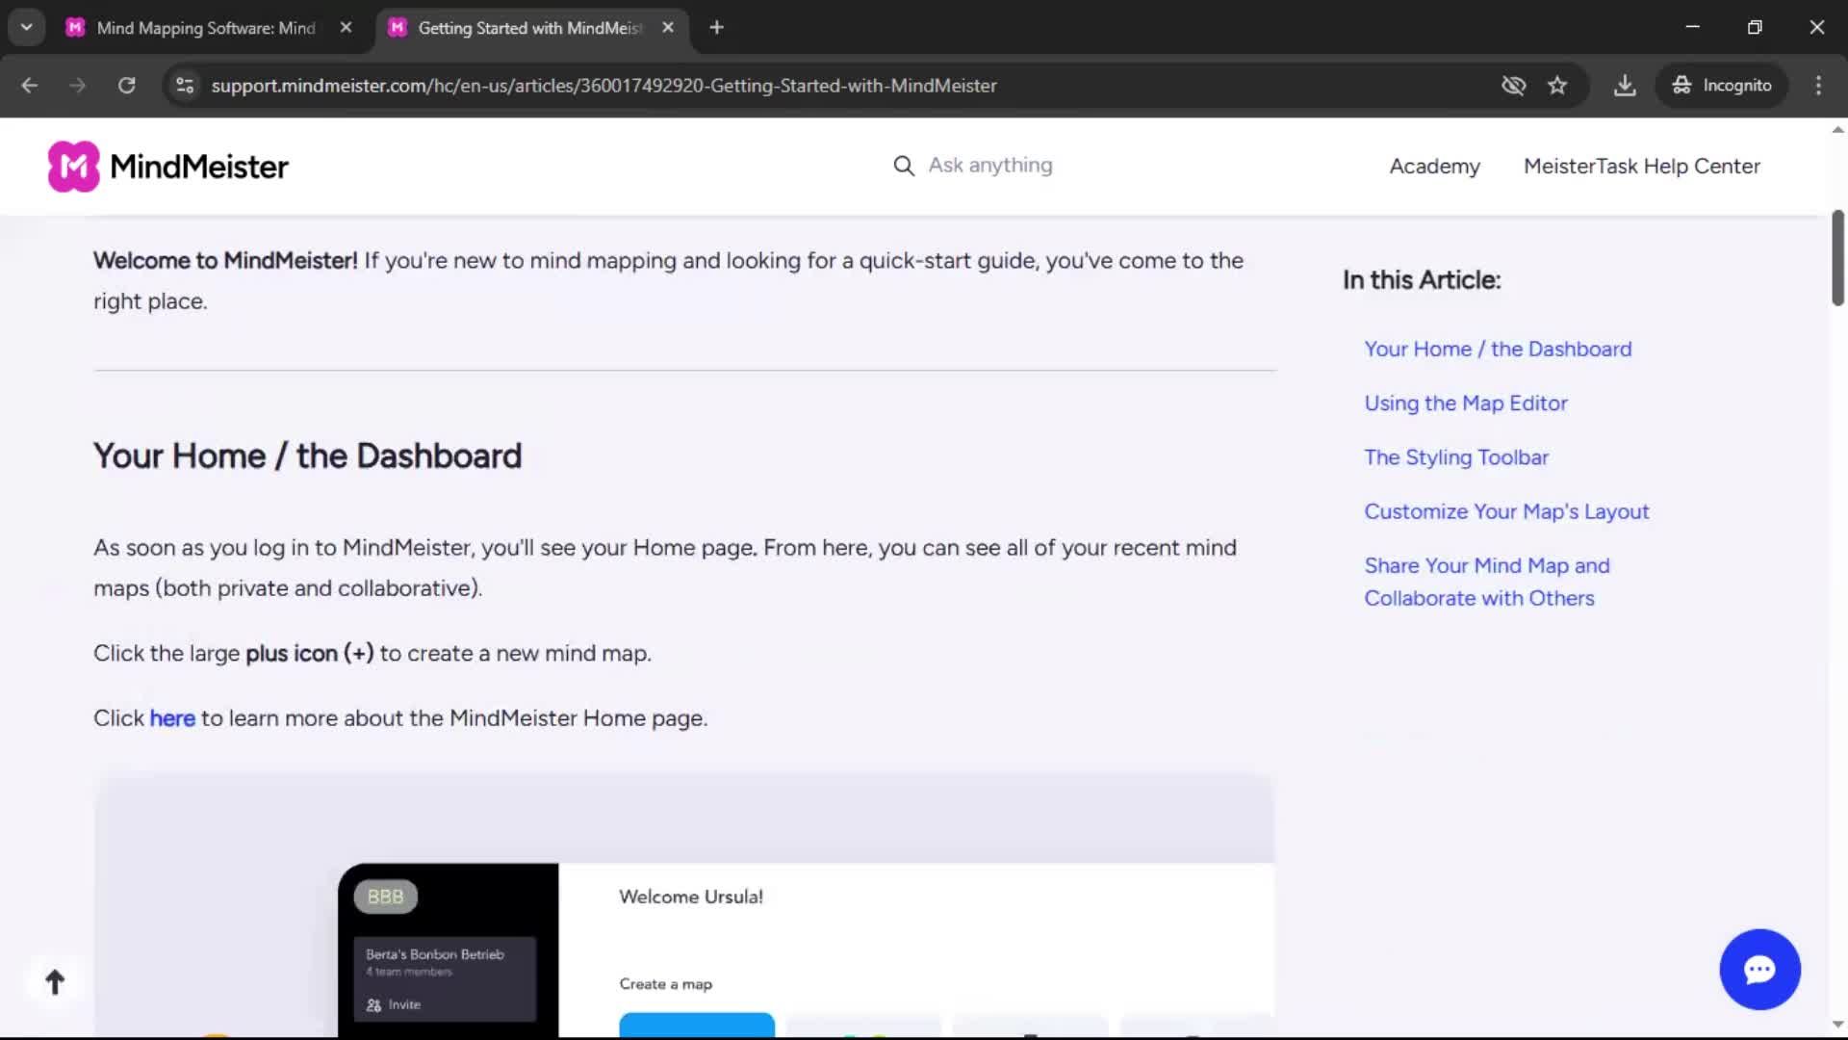This screenshot has width=1848, height=1040.
Task: Click the BBB badge in the screenshot
Action: click(x=386, y=897)
